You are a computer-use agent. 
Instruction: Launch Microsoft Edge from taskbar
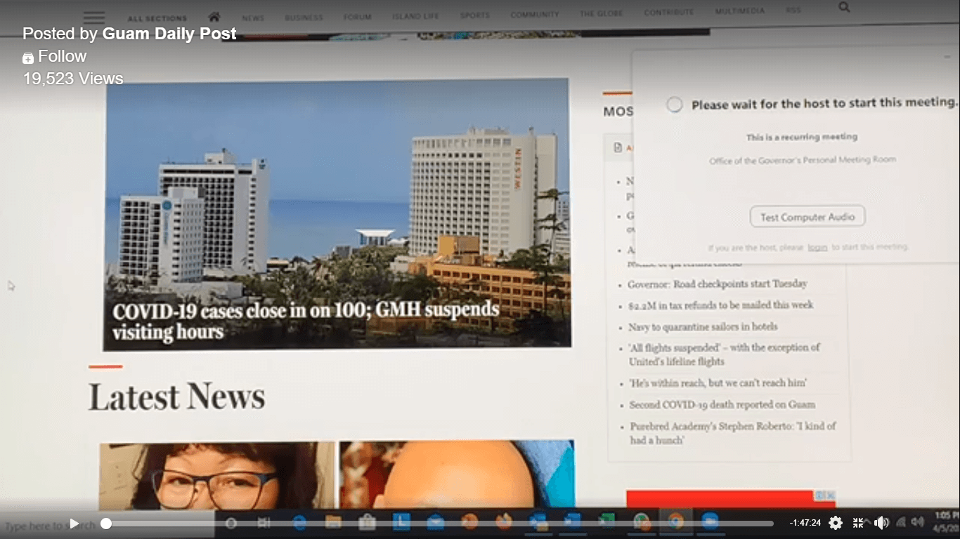click(x=299, y=523)
